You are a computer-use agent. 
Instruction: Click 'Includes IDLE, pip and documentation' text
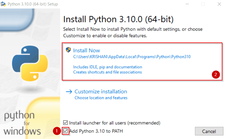coord(108,67)
